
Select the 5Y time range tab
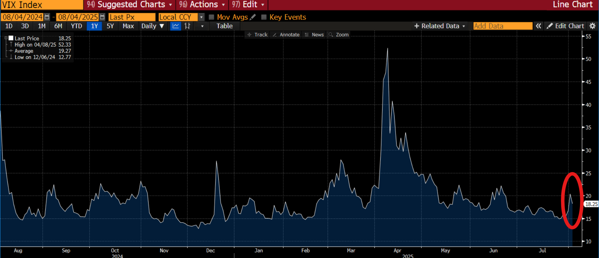pos(110,26)
